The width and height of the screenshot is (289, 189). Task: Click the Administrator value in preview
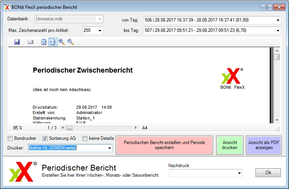(x=89, y=113)
